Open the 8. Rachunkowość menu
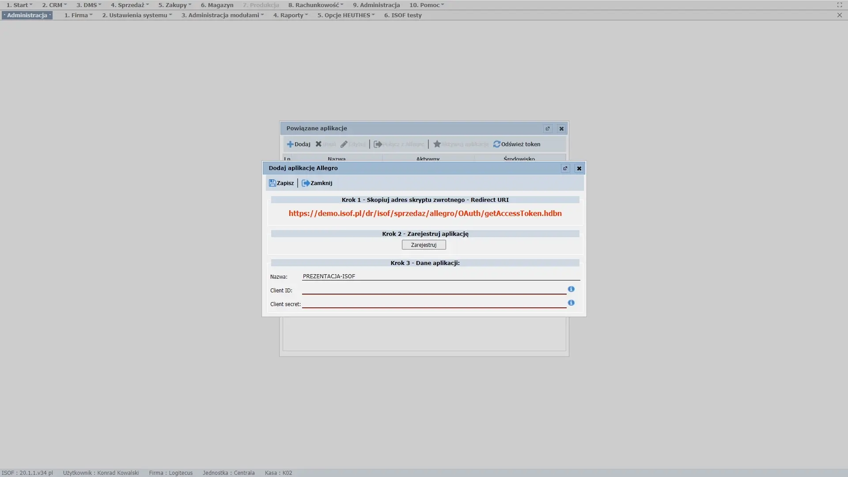 (315, 5)
